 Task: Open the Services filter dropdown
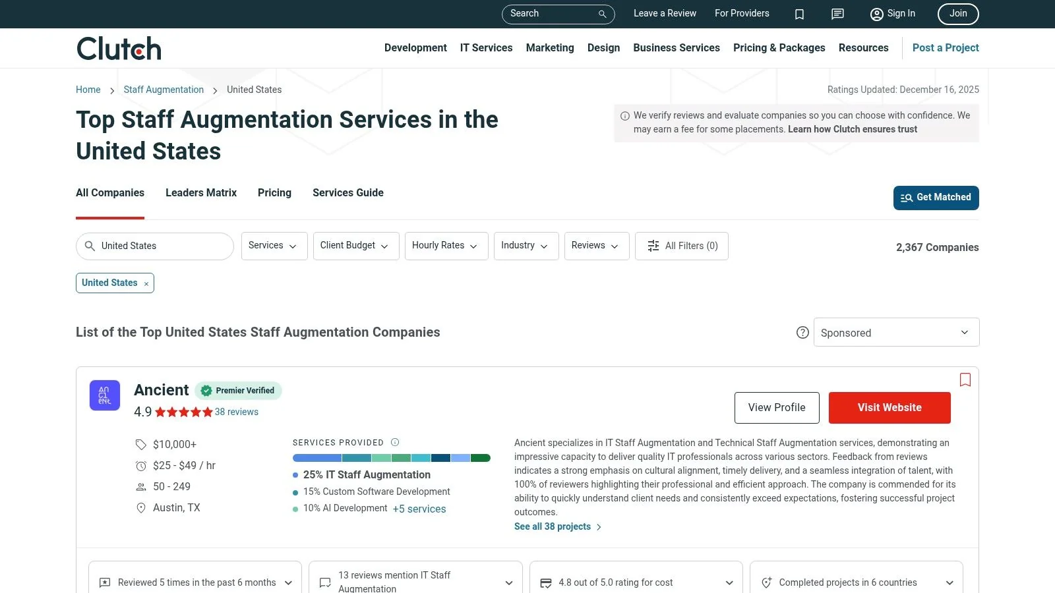tap(274, 246)
